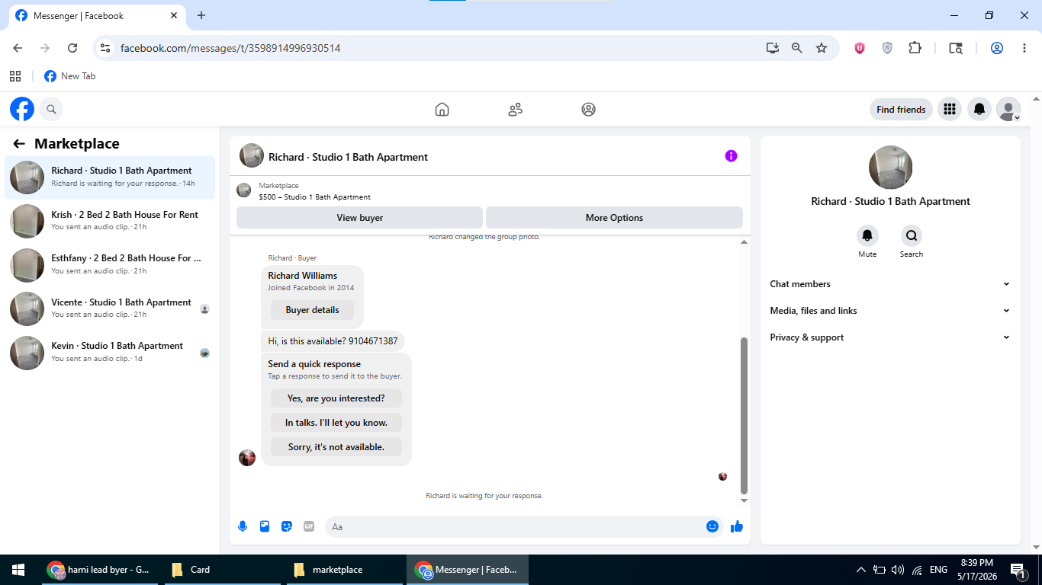The height and width of the screenshot is (585, 1042).
Task: Open the Facebook search magnifier
Action: point(51,109)
